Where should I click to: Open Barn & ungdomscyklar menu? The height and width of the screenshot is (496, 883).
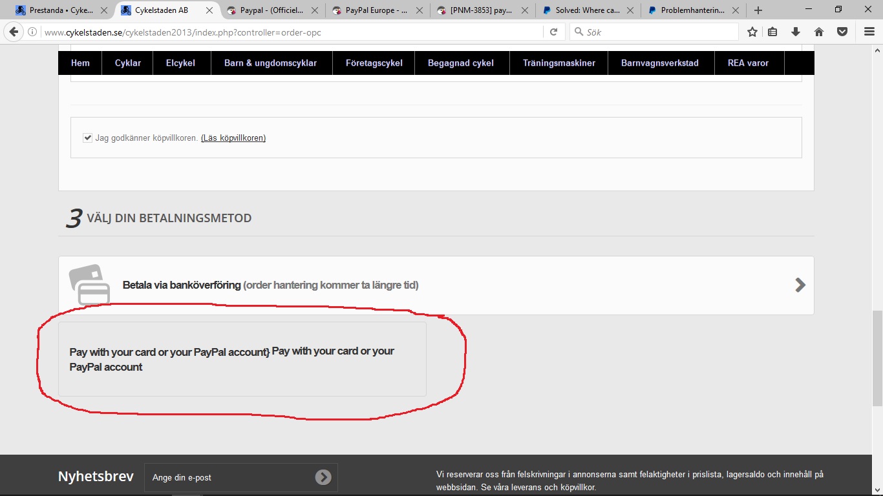coord(271,63)
